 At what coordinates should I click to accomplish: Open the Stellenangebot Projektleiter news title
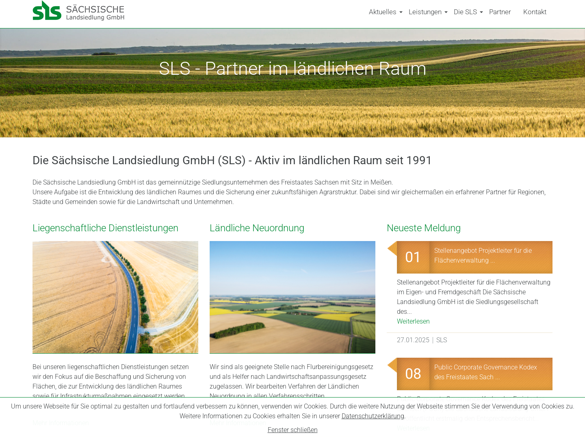point(483,256)
